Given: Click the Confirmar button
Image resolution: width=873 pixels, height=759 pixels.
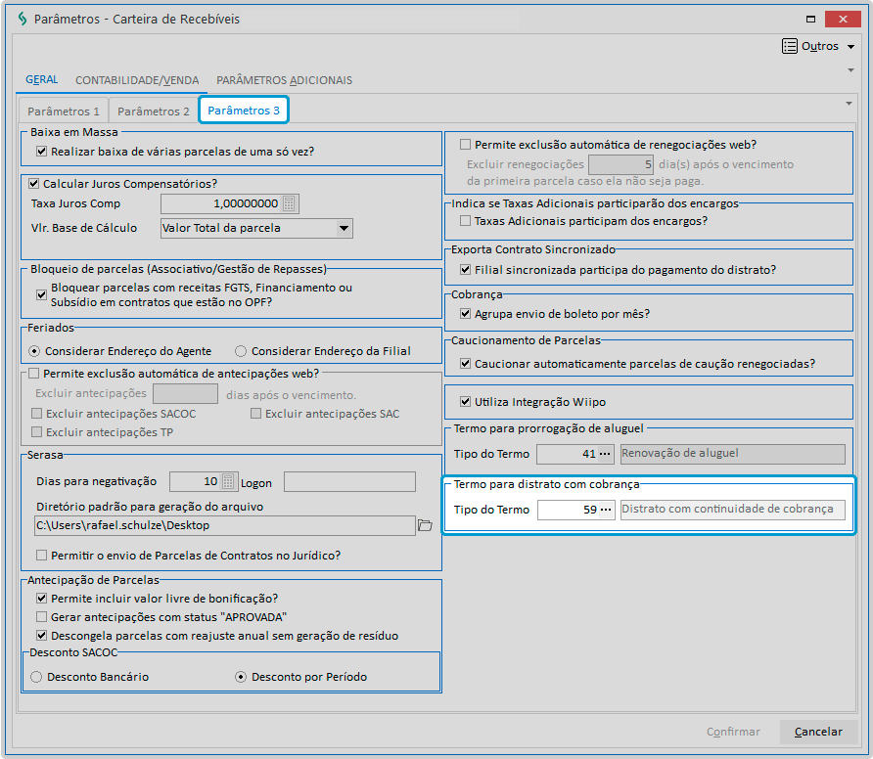Looking at the screenshot, I should click(x=733, y=732).
